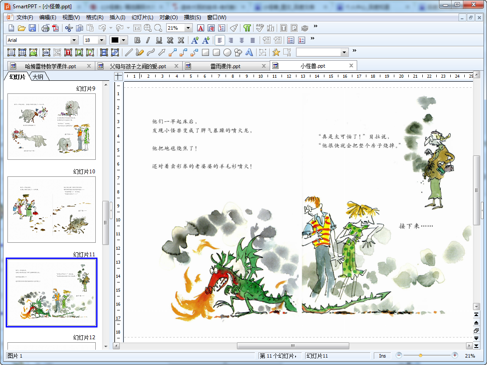Click the magnifier zoom tool icon
The width and height of the screenshot is (487, 365).
(158, 28)
